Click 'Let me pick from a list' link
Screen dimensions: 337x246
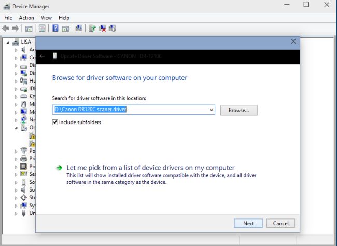click(x=150, y=168)
